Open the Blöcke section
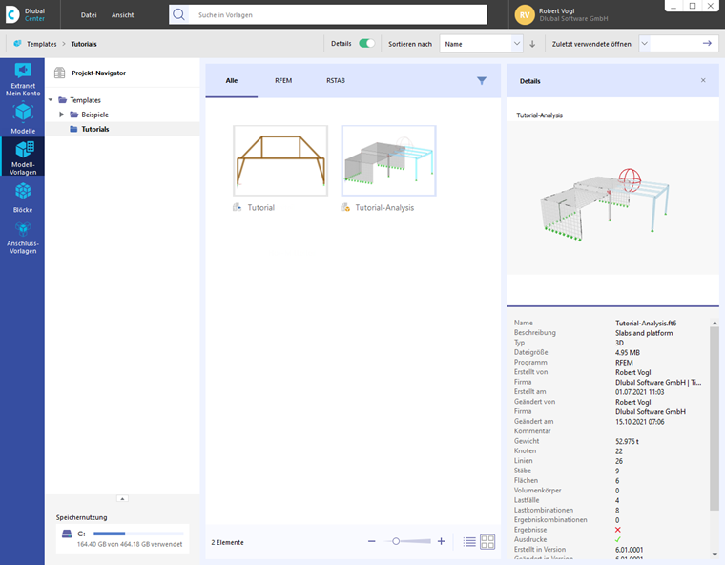Screen dimensions: 725x565 [23, 198]
